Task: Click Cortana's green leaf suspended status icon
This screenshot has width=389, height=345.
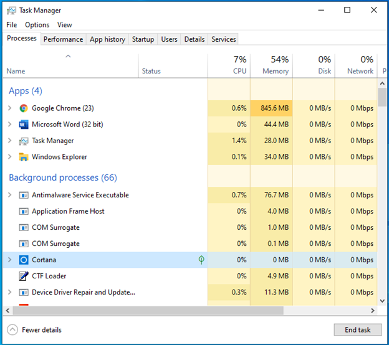Action: tap(201, 260)
